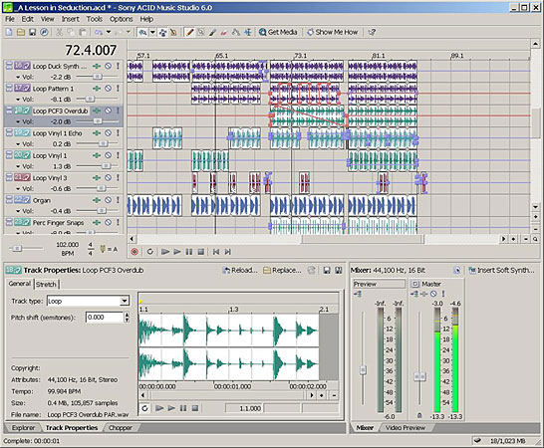Select the Draw pencil tool
Screen dimensions: 544x448
point(189,32)
